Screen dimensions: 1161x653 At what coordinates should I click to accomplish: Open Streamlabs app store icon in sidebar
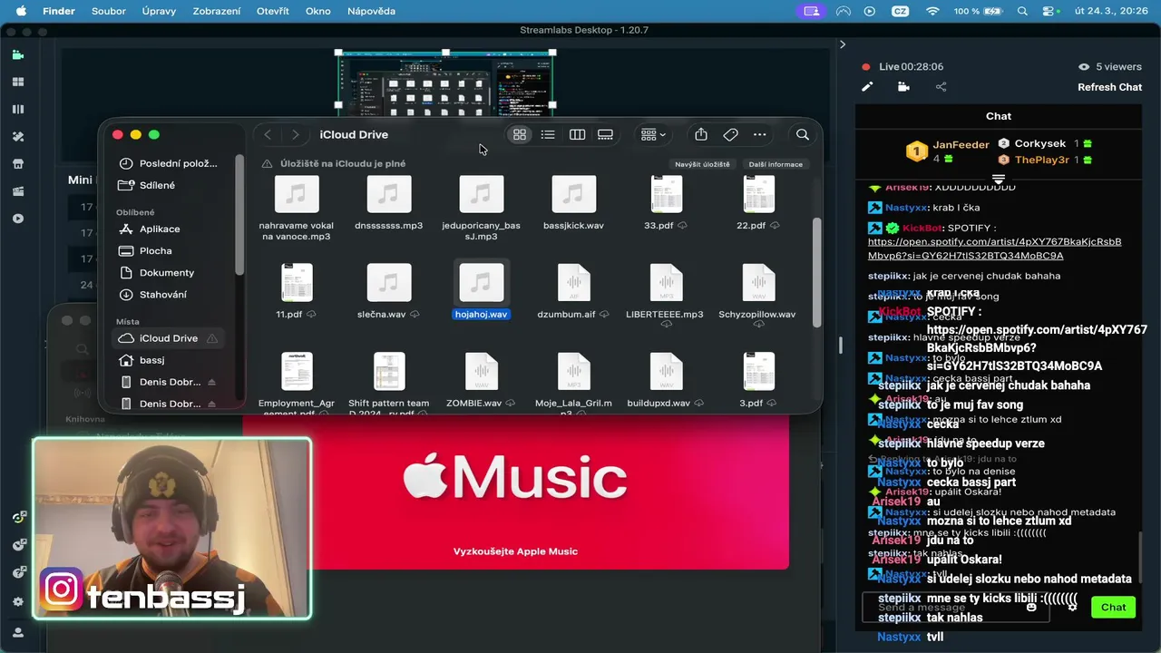coord(18,164)
